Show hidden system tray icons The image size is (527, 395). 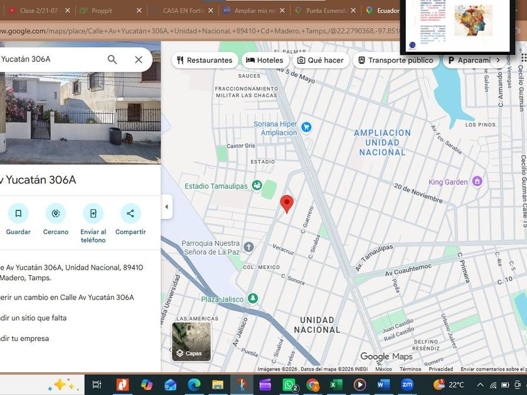(481, 385)
